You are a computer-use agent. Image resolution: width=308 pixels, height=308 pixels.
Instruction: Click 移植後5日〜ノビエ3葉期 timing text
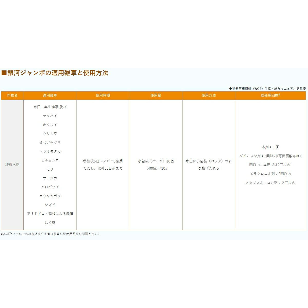(103, 161)
